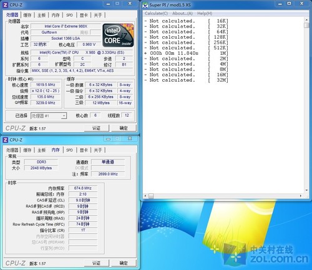Switch to 缓存 tab in top CPU-Z window
312x270 pixels.
pos(27,15)
